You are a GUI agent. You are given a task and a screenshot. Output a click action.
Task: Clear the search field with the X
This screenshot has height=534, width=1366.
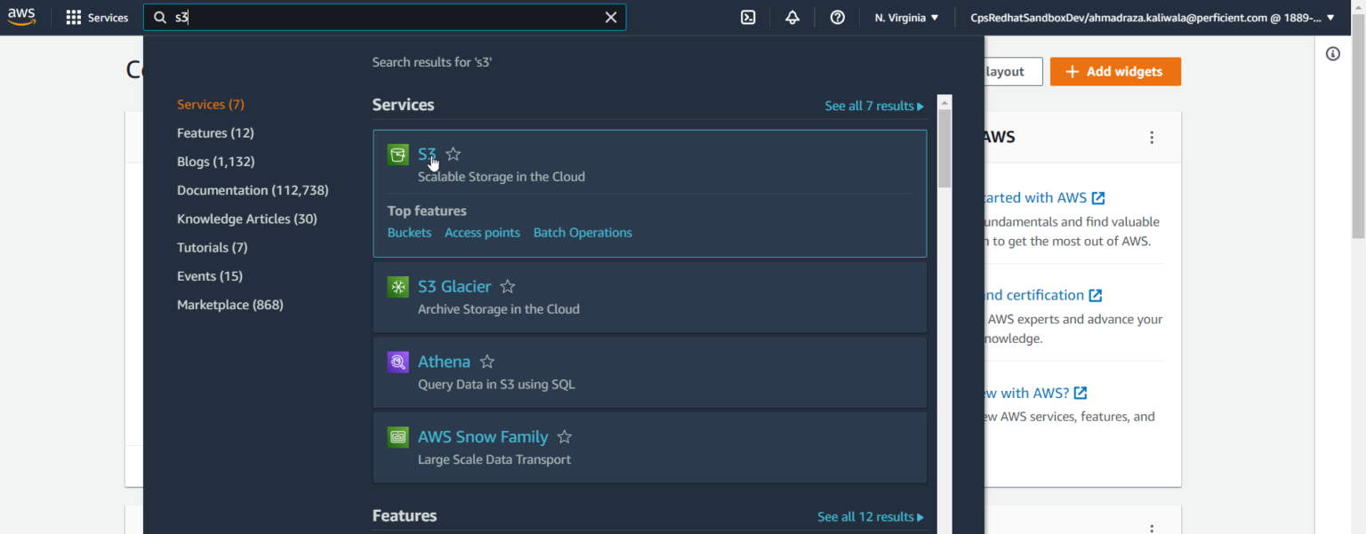tap(611, 17)
